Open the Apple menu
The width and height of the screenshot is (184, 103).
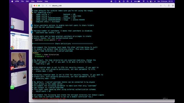pos(12,1)
